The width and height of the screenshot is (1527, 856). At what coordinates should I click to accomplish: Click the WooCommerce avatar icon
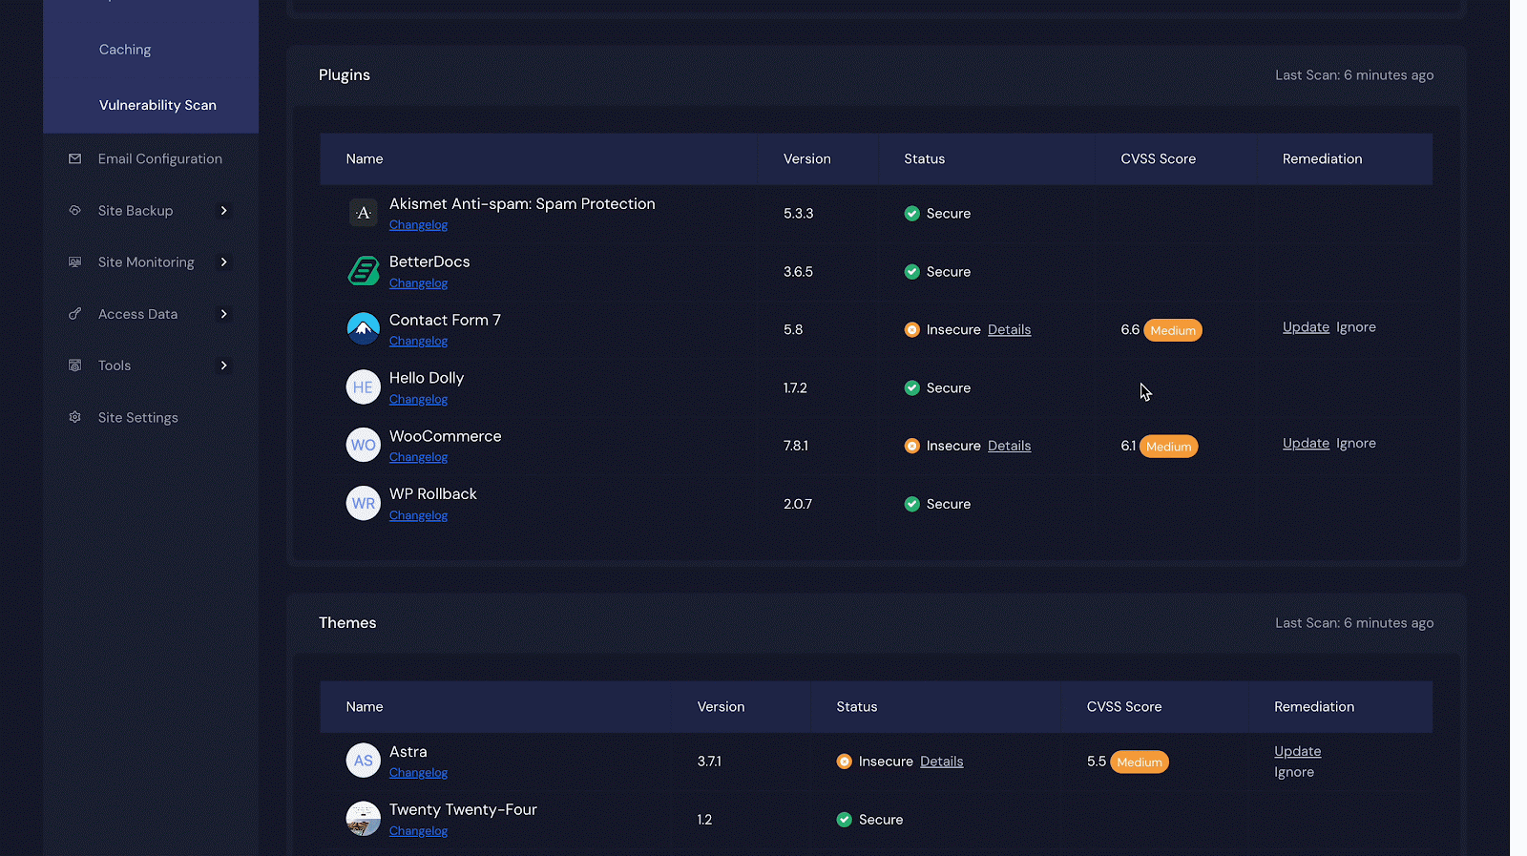[x=363, y=445]
